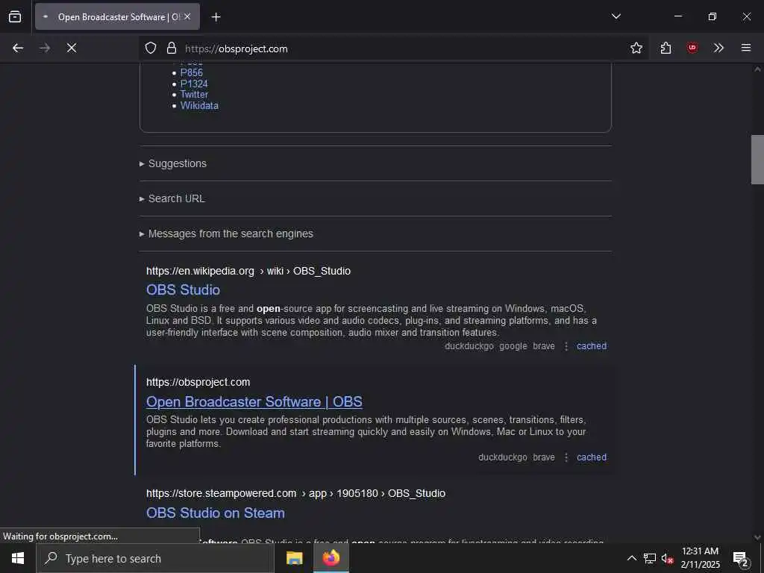Open Open Broadcaster Software | OBS result
This screenshot has width=764, height=573.
(x=254, y=401)
